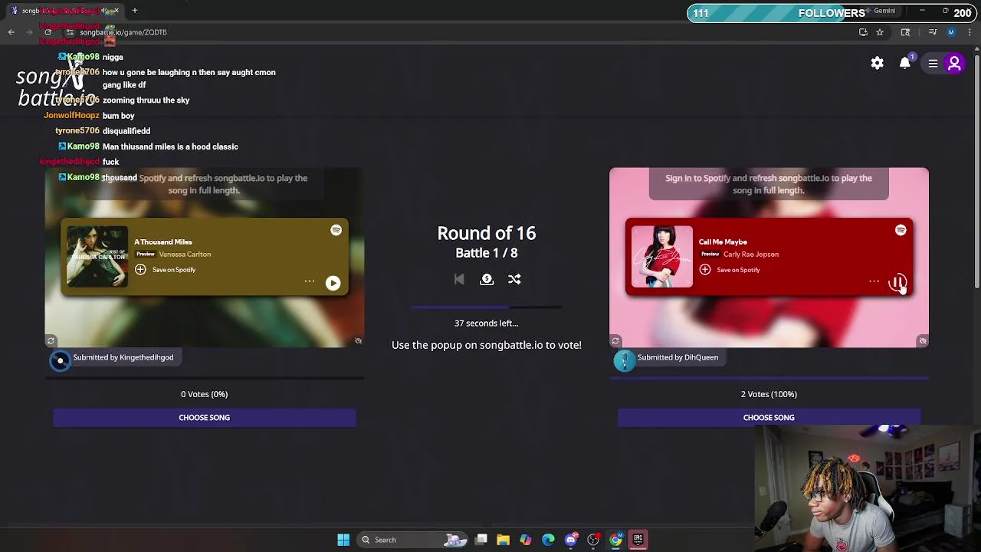Click '2 Votes (100%)' text
The image size is (981, 552).
click(769, 394)
